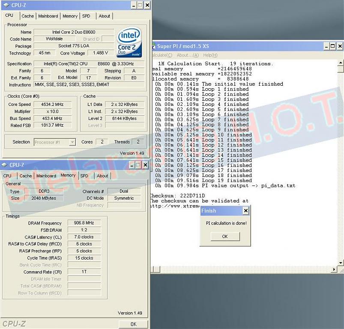Click the DRAM Frequency value 906.8 MHz
The width and height of the screenshot is (344, 329).
[84, 223]
